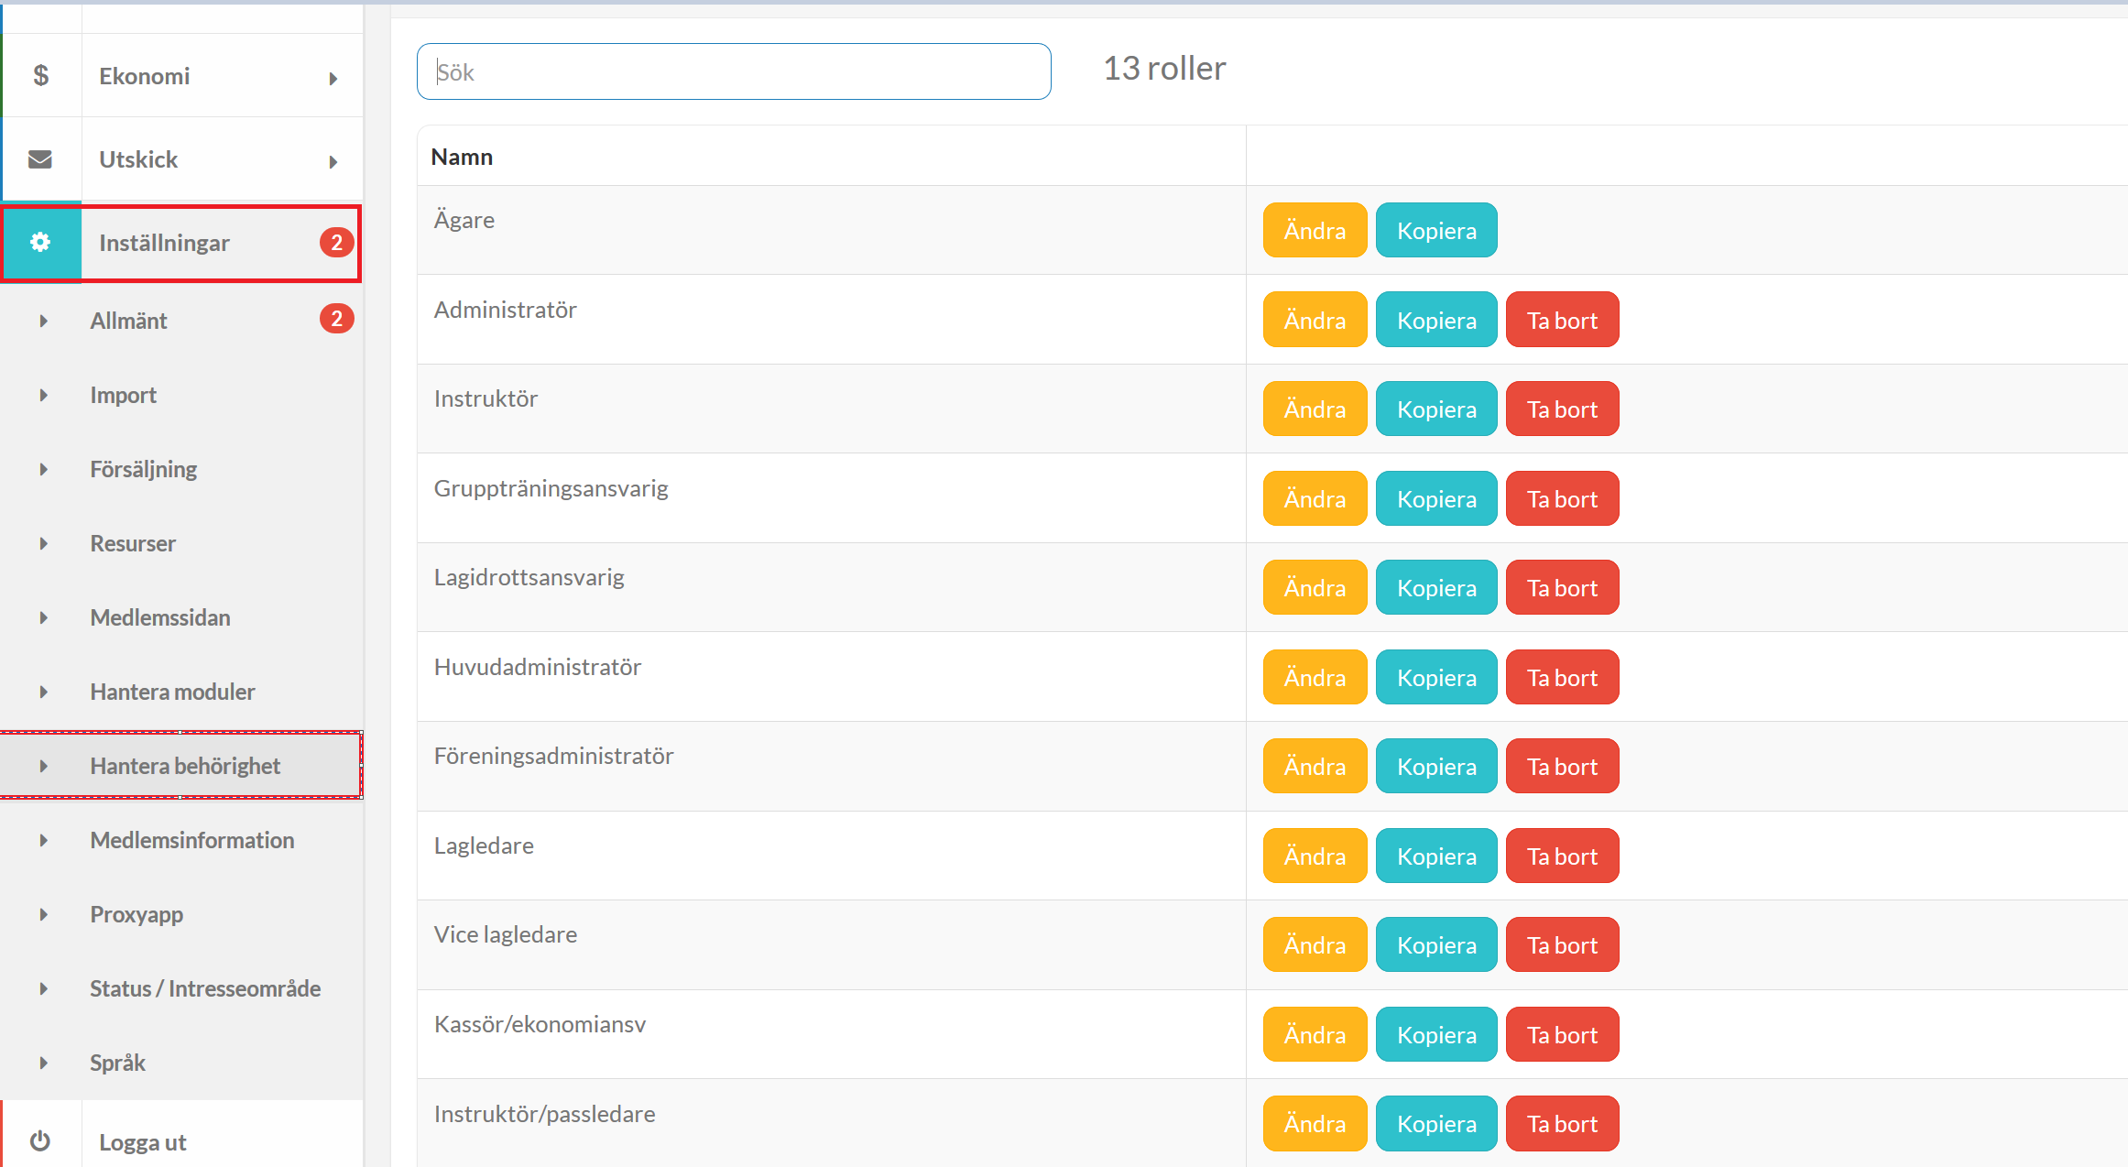
Task: Ta bort the Instruktör role
Action: pyautogui.click(x=1562, y=409)
